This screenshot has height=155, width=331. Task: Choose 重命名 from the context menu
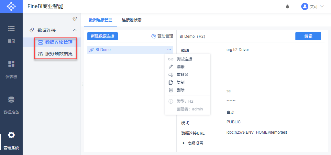click(x=188, y=75)
